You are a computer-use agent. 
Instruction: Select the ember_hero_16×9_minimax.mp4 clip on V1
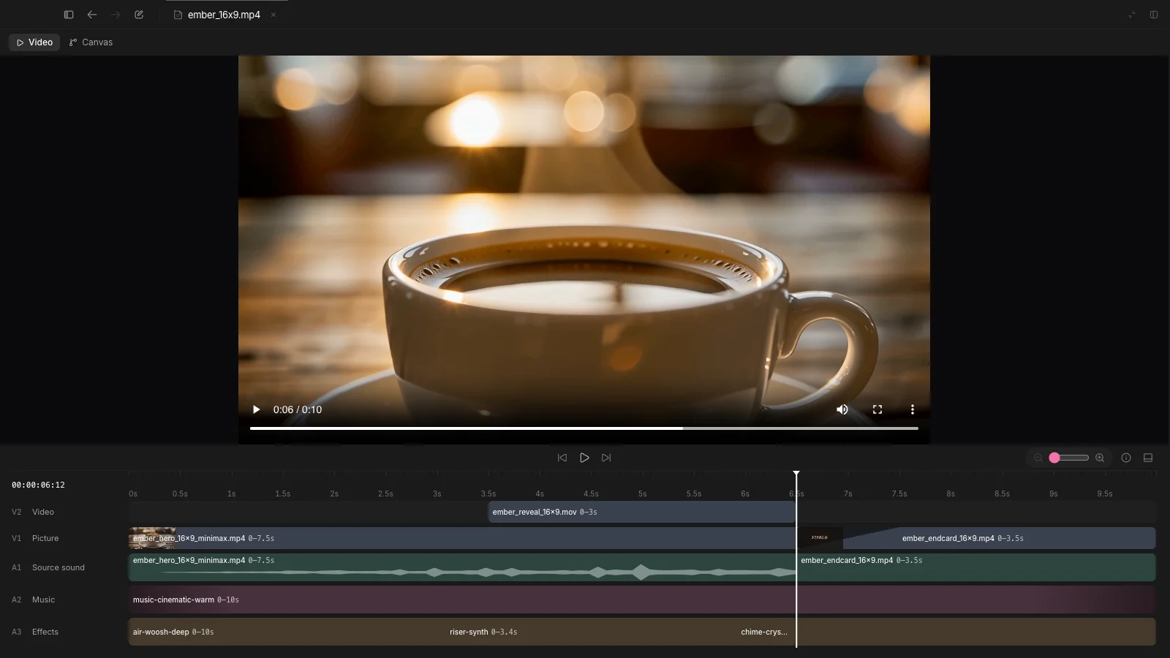462,538
